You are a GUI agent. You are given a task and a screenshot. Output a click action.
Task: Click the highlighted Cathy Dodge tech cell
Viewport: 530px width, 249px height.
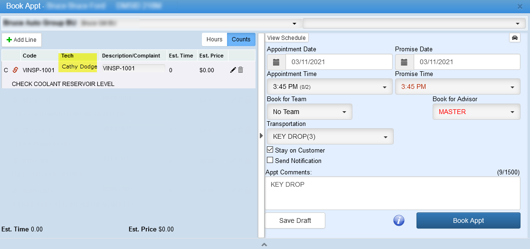[x=79, y=67]
